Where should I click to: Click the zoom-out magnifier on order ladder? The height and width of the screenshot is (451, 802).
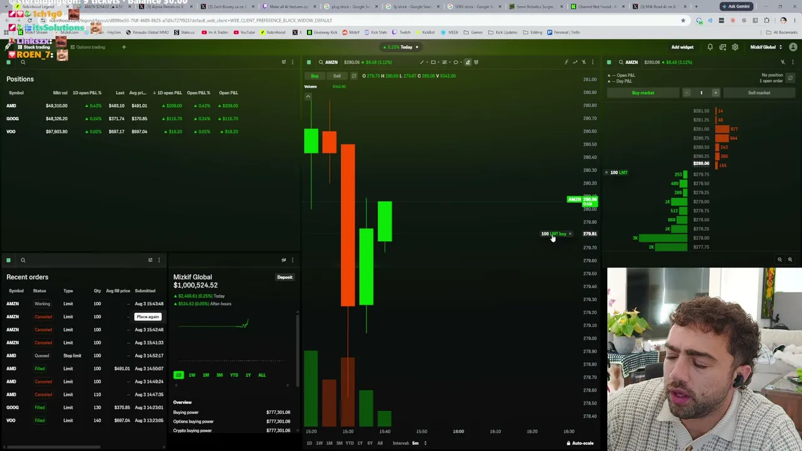(779, 259)
